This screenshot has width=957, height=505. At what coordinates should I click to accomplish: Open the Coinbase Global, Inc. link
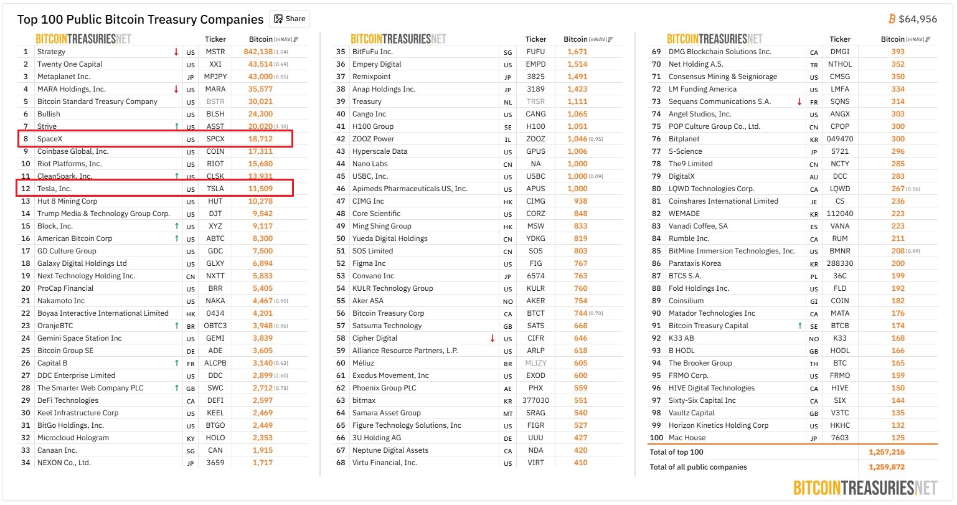tap(73, 151)
